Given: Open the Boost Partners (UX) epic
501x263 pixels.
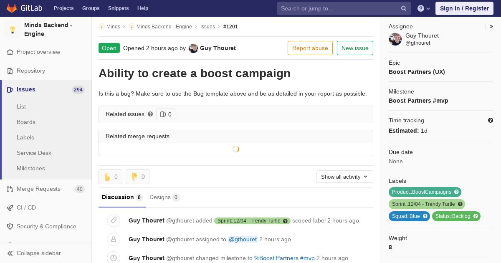Looking at the screenshot, I should coord(417,72).
